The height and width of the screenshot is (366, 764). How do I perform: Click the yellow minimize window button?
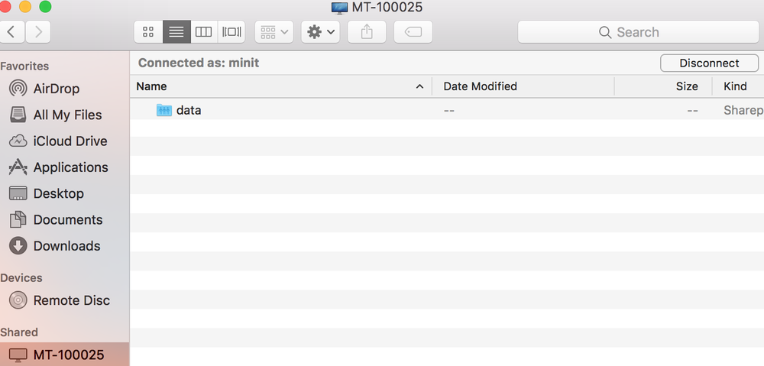click(25, 6)
